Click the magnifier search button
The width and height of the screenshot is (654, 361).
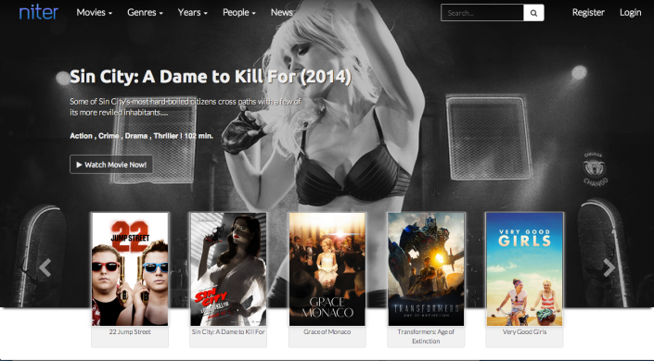point(533,13)
